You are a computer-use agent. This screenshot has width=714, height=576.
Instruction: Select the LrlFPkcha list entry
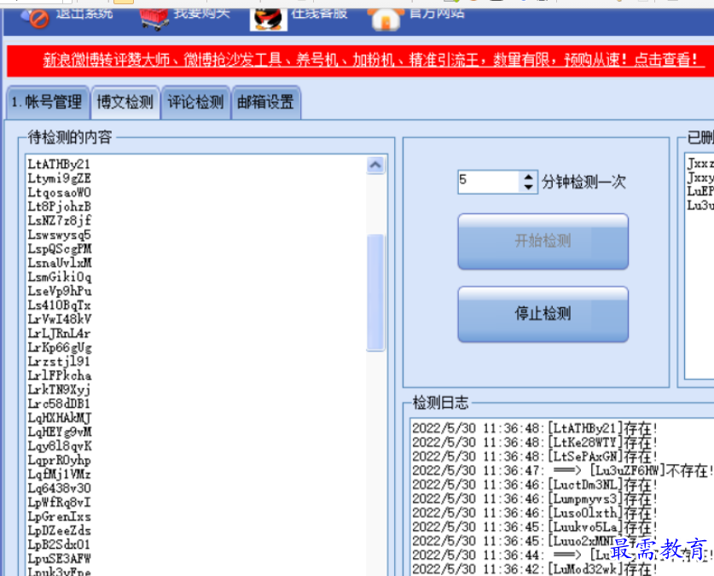[60, 376]
